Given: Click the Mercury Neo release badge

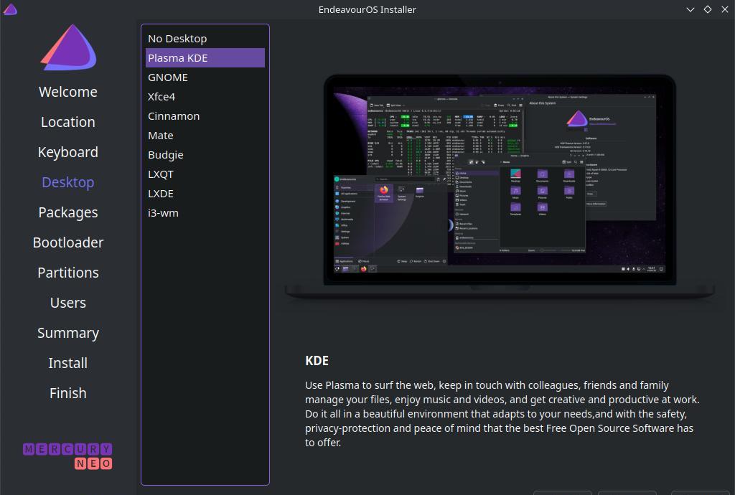Looking at the screenshot, I should tap(67, 456).
